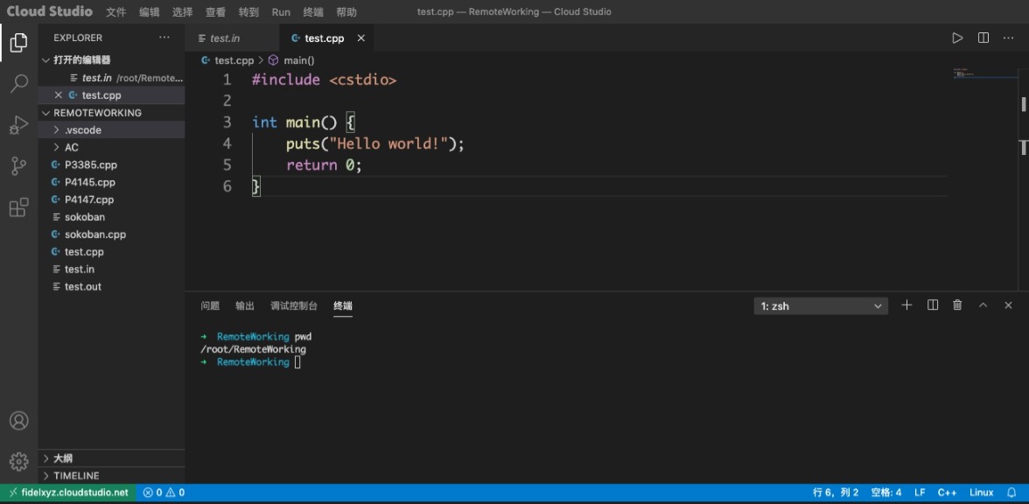
Task: Switch to the test.in editor tab
Action: click(x=225, y=38)
